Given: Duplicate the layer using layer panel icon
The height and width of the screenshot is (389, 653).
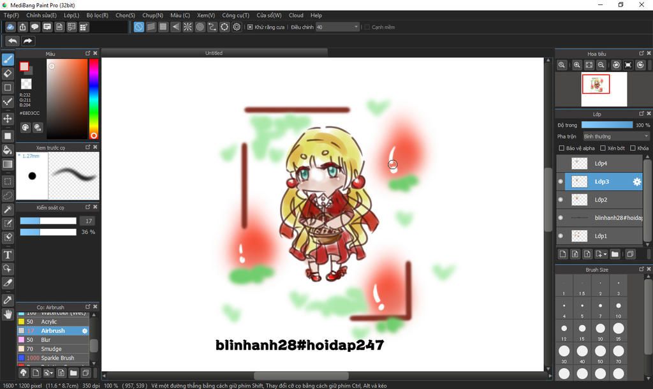Looking at the screenshot, I should pyautogui.click(x=630, y=254).
